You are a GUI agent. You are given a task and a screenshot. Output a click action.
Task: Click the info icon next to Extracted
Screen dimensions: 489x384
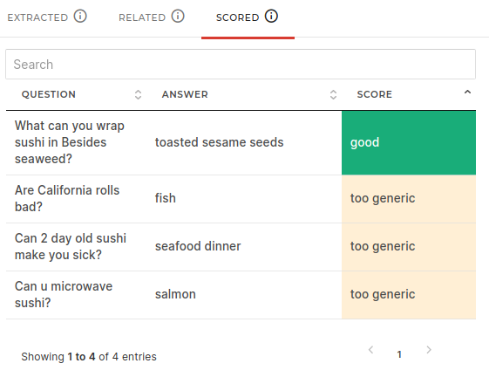(80, 17)
